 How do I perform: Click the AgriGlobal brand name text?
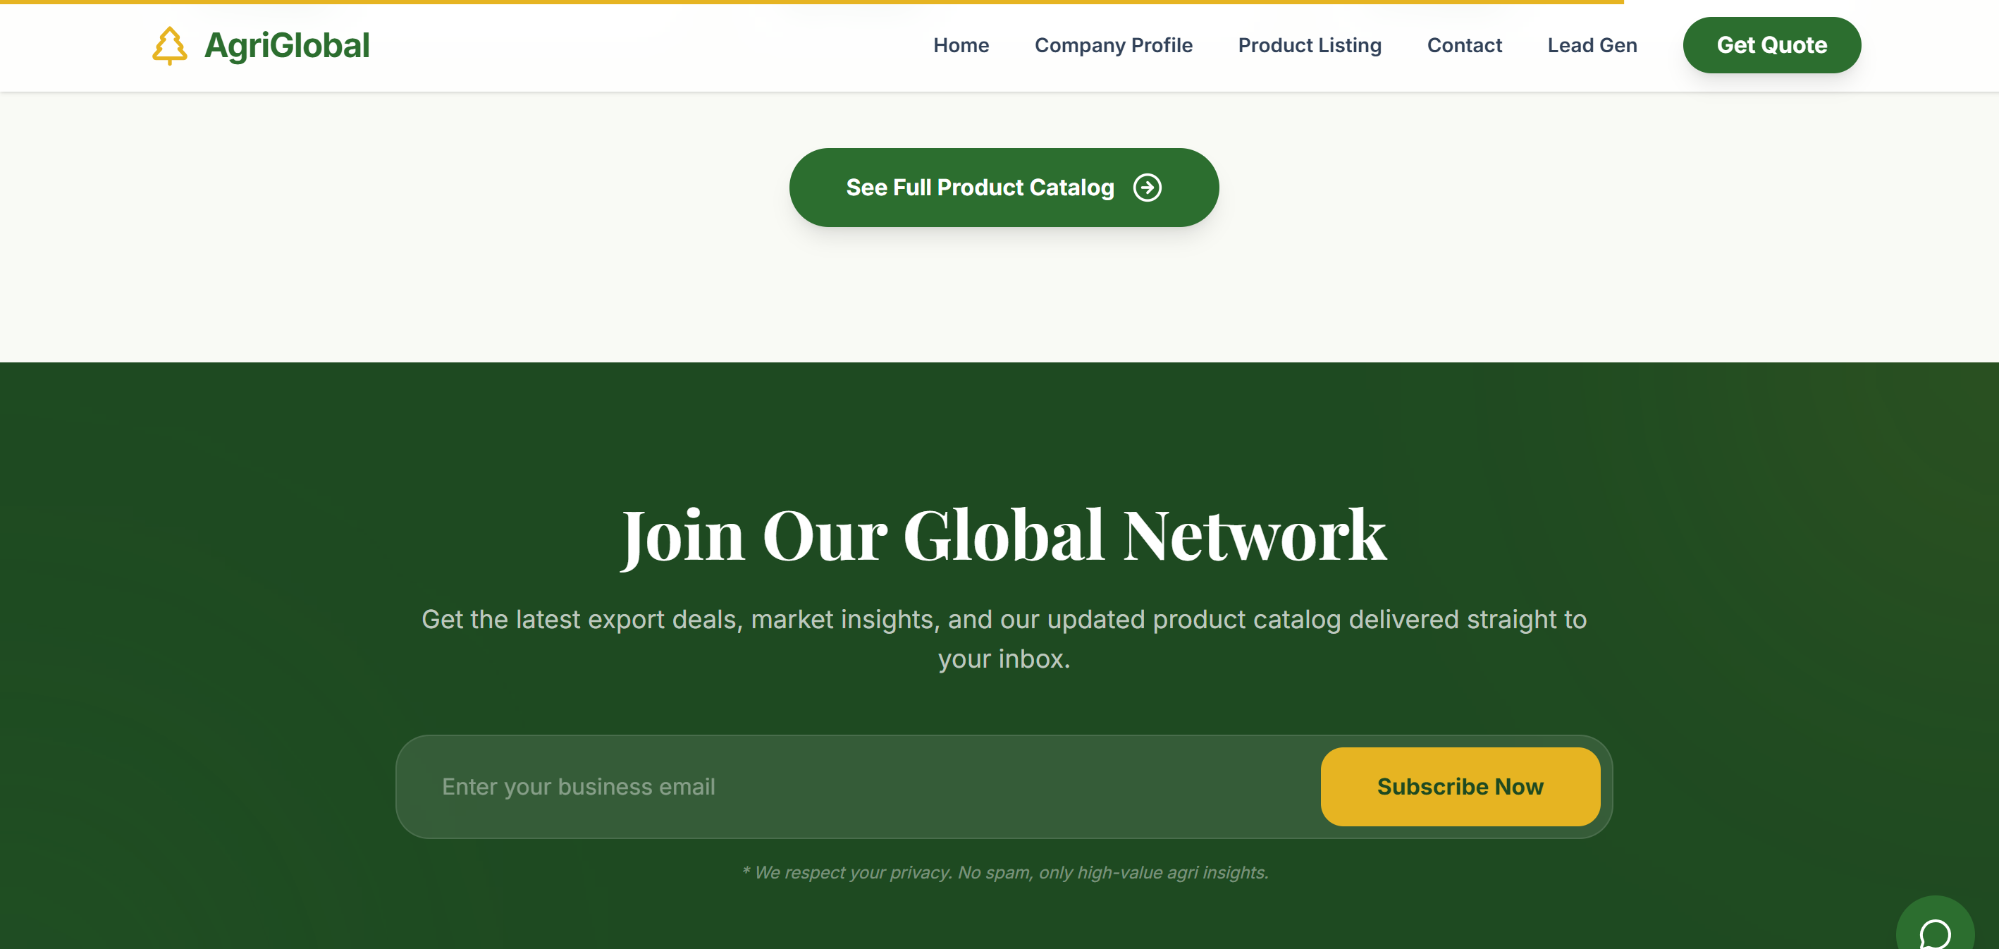(x=286, y=45)
